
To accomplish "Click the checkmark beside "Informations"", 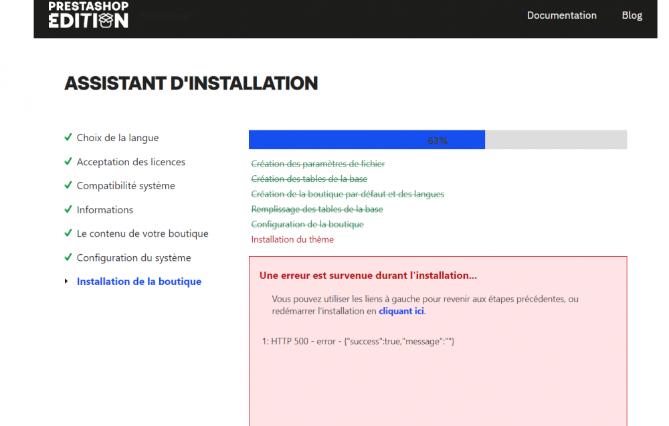I will 68,209.
